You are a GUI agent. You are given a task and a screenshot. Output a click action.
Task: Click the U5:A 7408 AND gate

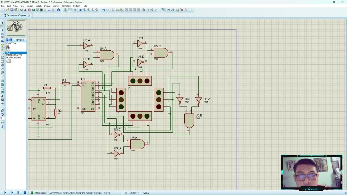click(x=138, y=144)
